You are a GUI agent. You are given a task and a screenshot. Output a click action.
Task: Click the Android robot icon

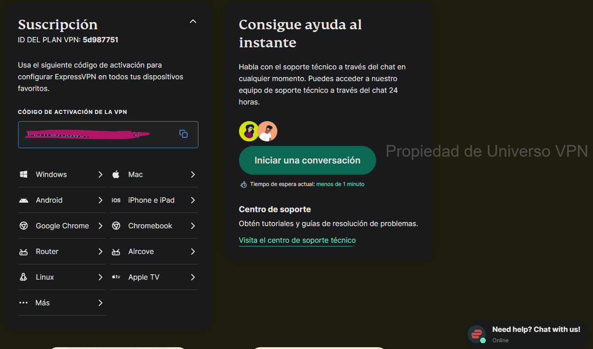(23, 200)
